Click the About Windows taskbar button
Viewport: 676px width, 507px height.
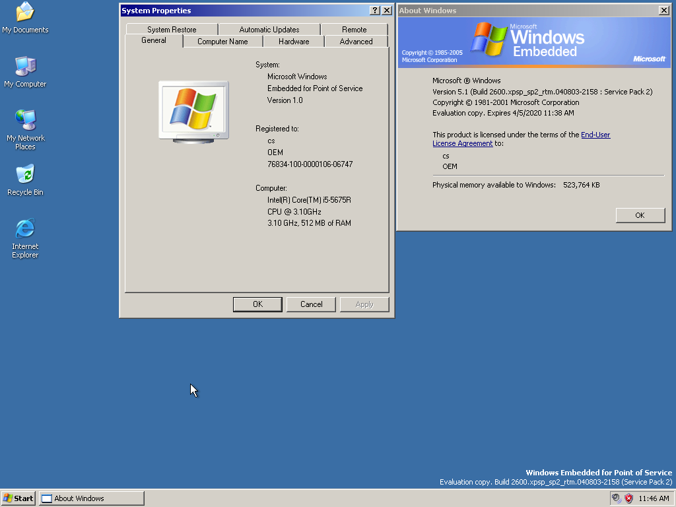91,498
